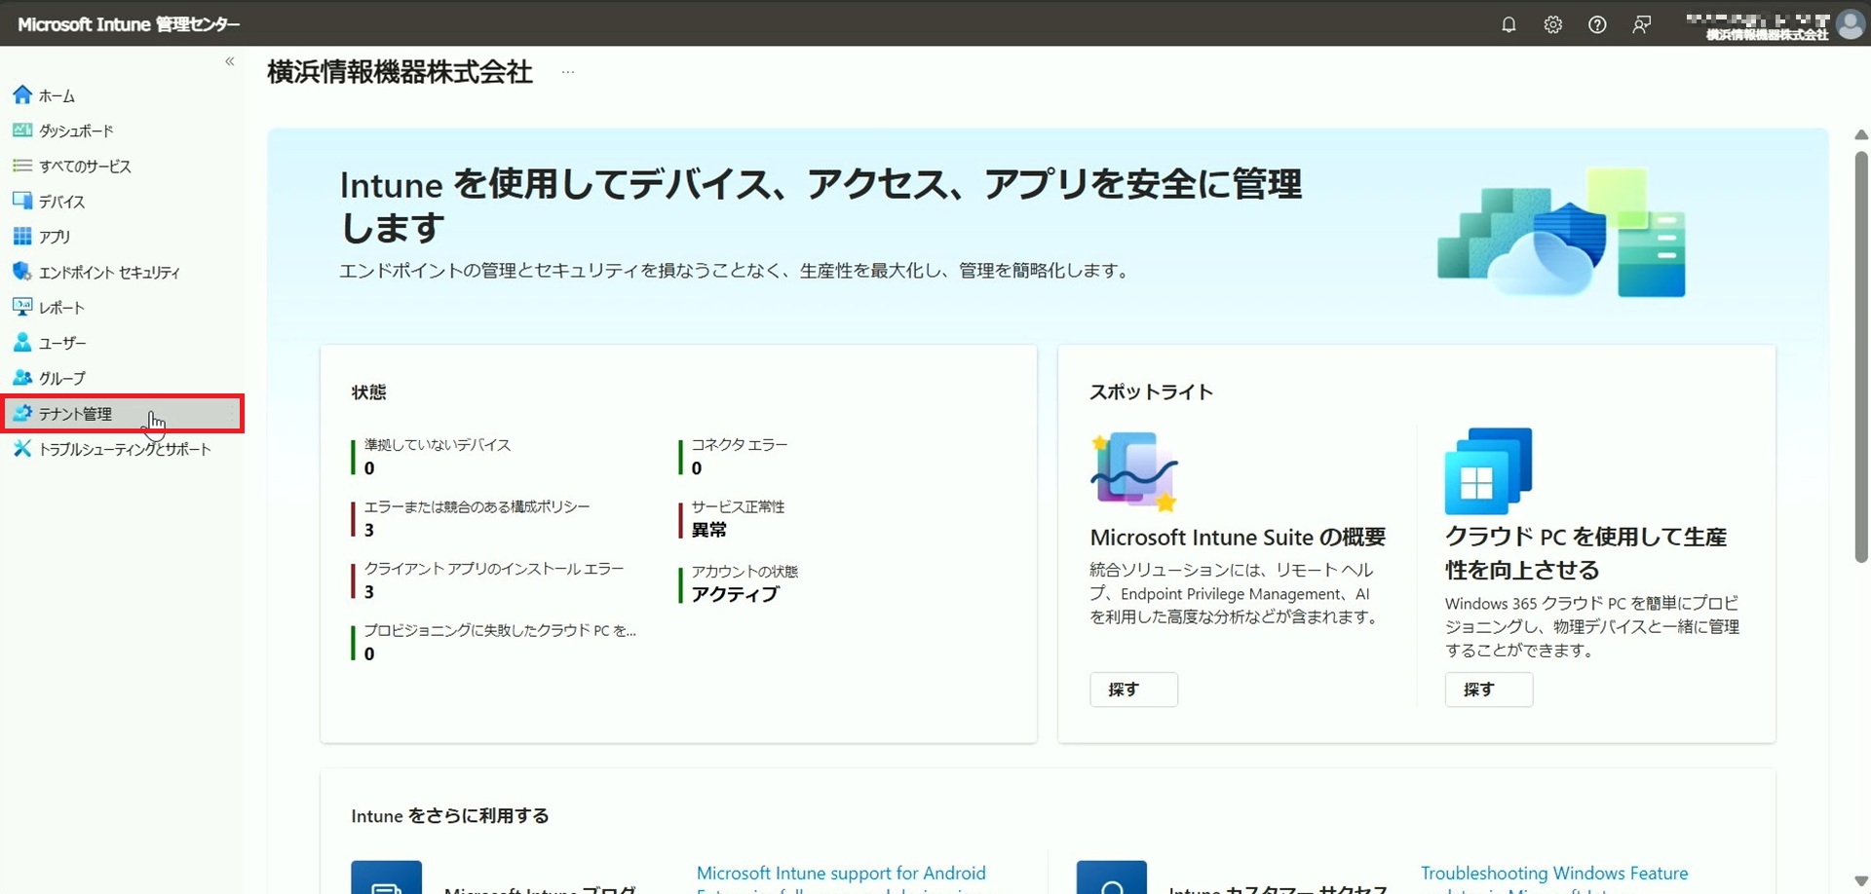
Task: Select アプリ in the navigation
Action: point(55,237)
